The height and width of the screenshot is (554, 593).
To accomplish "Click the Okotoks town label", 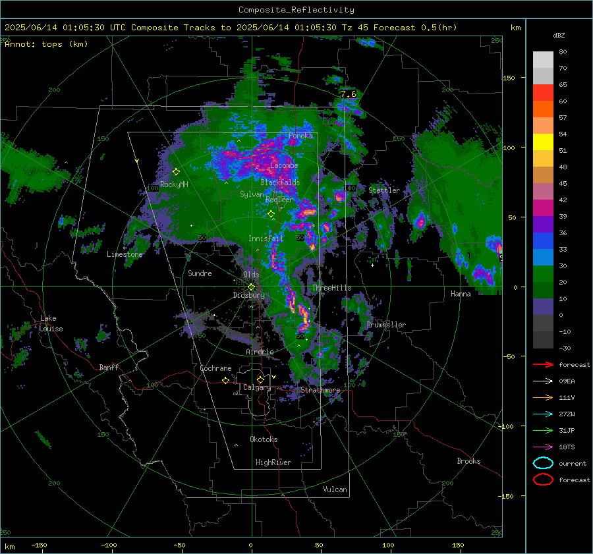I will (x=264, y=439).
